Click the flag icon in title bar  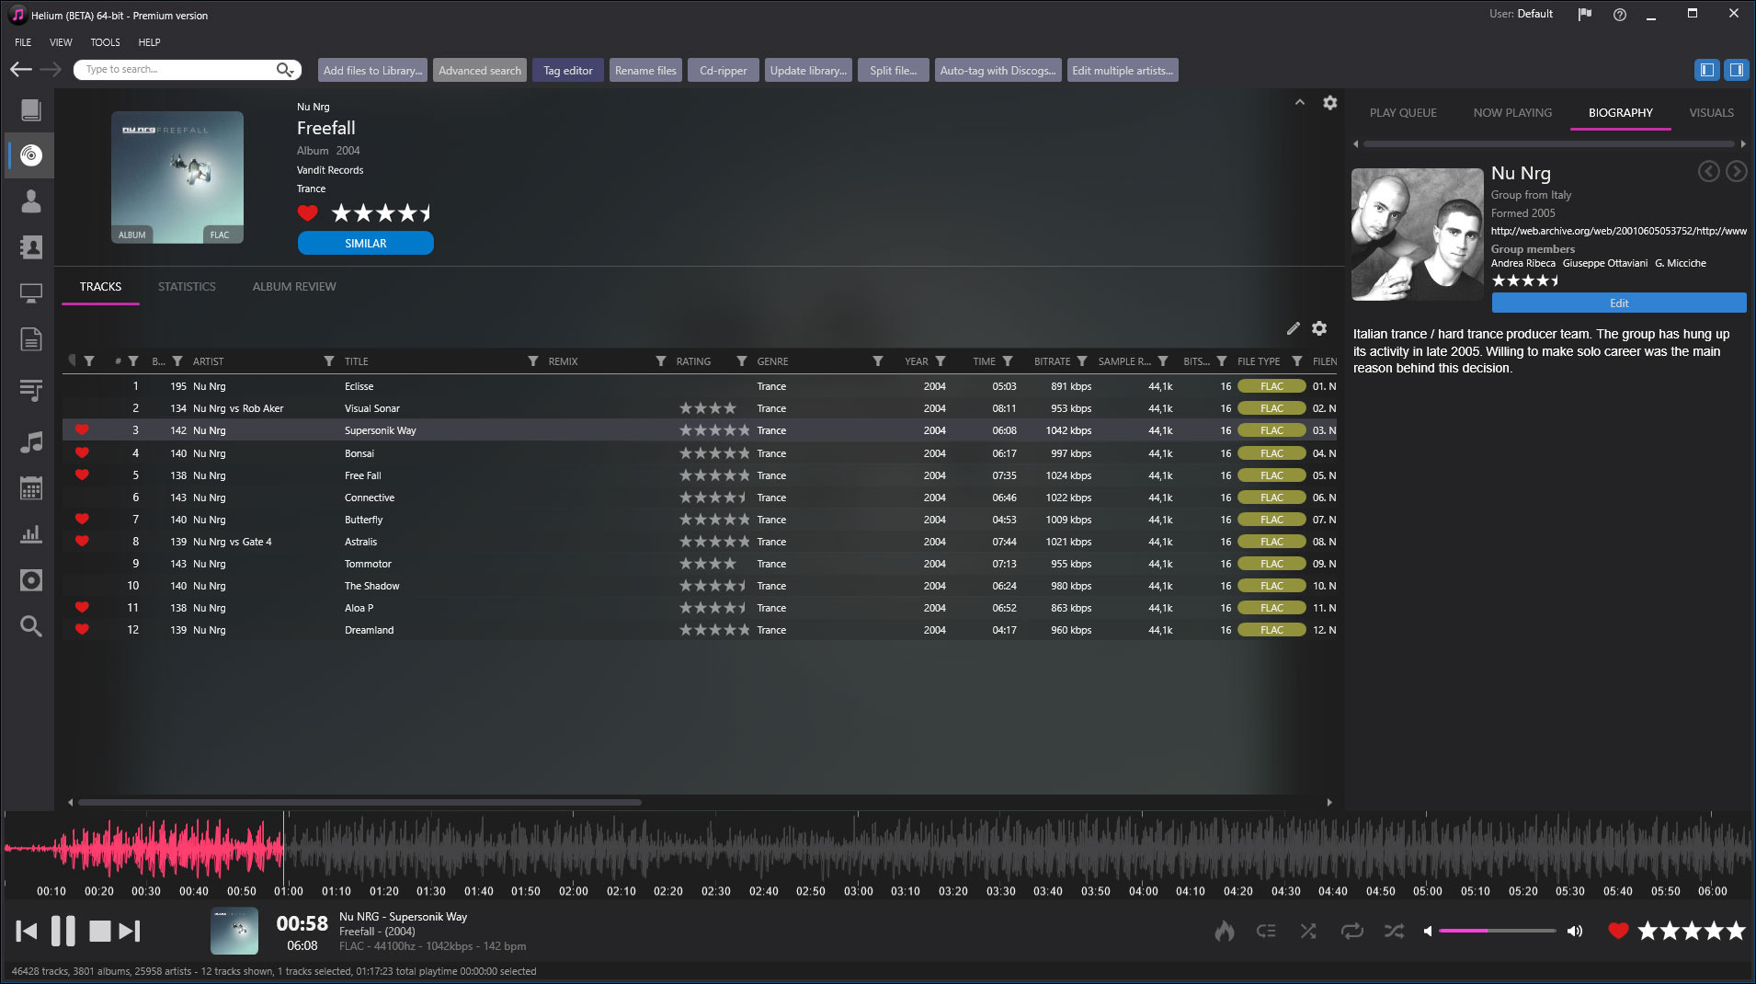click(x=1585, y=14)
